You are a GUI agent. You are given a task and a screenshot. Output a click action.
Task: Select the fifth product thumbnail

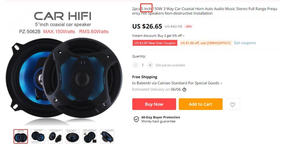click(x=90, y=137)
